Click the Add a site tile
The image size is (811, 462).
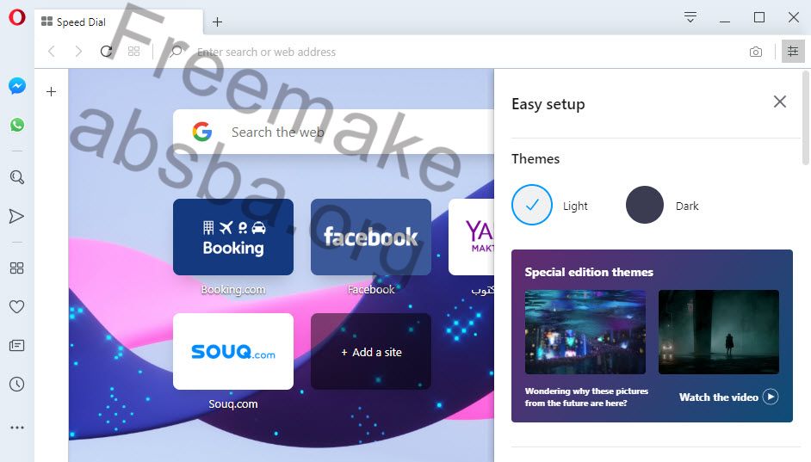[x=371, y=351]
